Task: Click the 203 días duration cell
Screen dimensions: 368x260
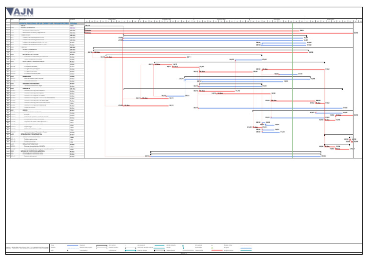Action: click(x=73, y=23)
